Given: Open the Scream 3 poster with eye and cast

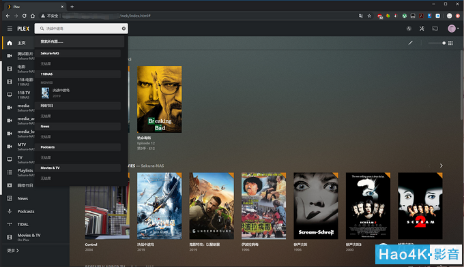Looking at the screenshot, I should pos(368,206).
